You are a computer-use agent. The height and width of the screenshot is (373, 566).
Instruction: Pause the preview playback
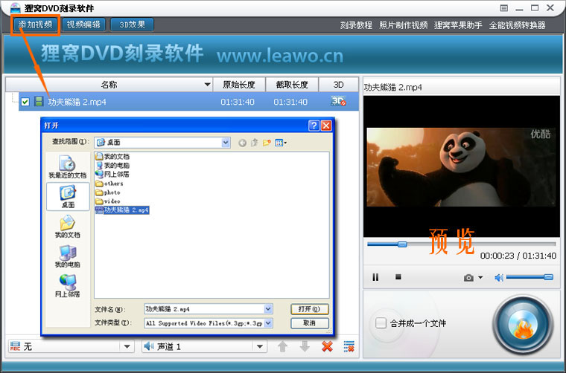[375, 277]
